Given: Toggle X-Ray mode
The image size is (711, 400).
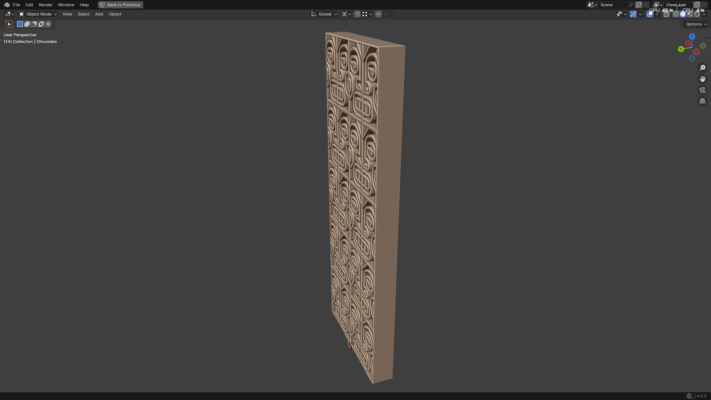Looking at the screenshot, I should click(x=666, y=14).
